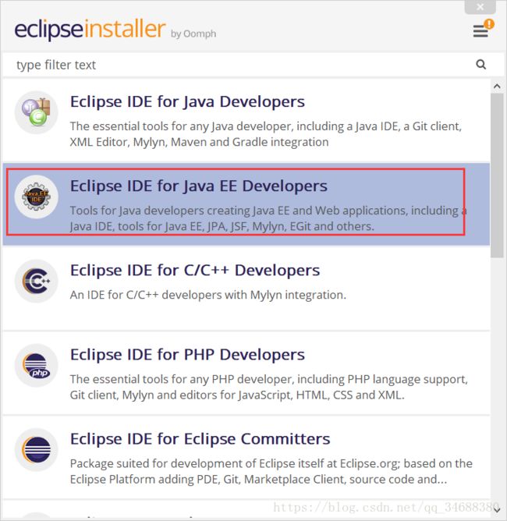Viewport: 507px width, 521px height.
Task: Click the PHP description mentioning JavaScript, HTML, CSS
Action: click(x=269, y=387)
